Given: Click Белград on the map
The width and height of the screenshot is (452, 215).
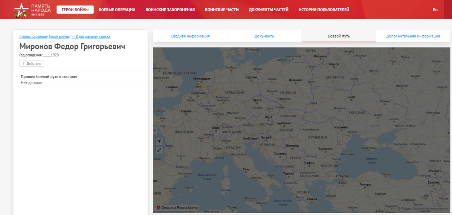Looking at the screenshot, I should 292,146.
